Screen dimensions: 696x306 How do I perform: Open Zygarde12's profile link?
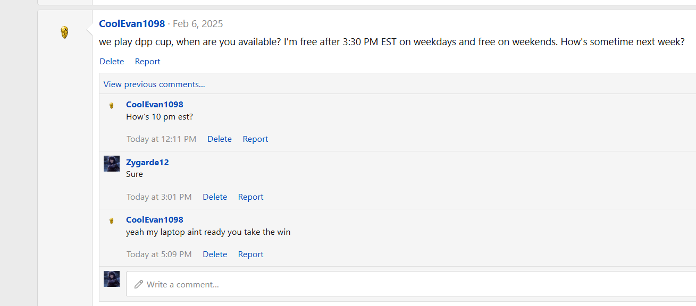point(147,162)
